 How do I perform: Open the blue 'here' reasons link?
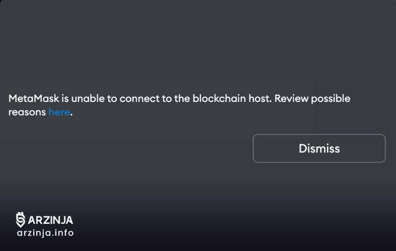pyautogui.click(x=59, y=112)
